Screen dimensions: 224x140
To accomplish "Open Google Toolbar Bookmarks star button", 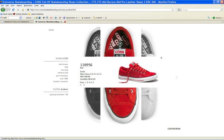I will click(x=69, y=18).
